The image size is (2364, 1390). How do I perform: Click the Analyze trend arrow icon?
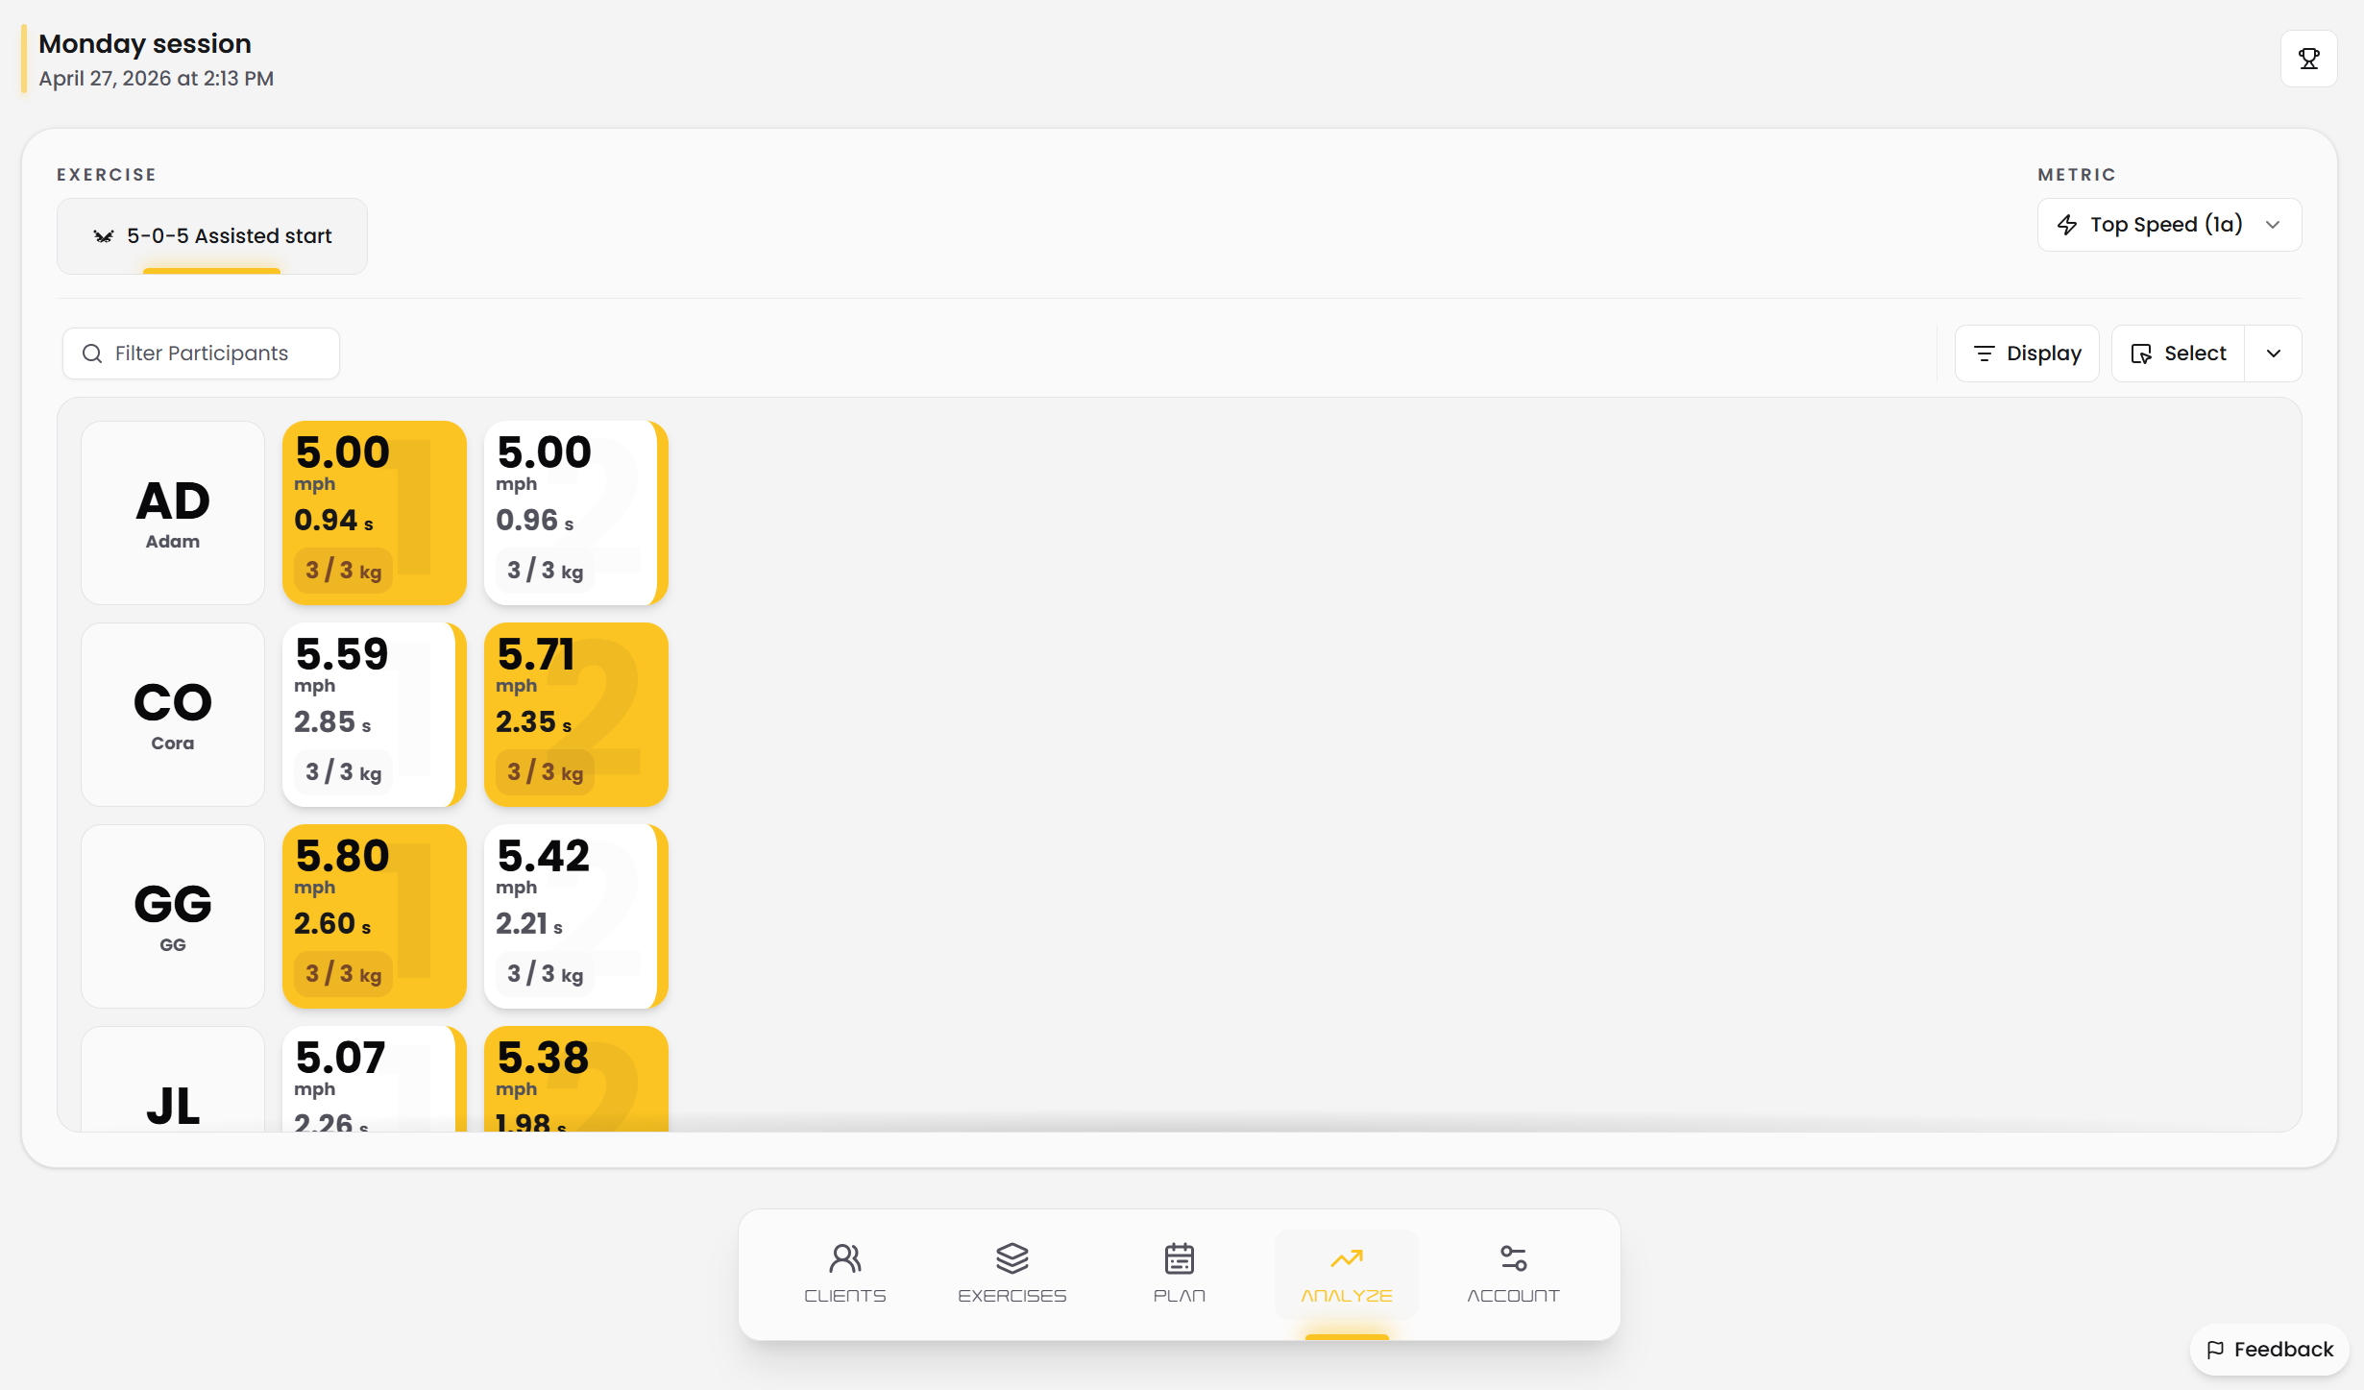pyautogui.click(x=1346, y=1257)
